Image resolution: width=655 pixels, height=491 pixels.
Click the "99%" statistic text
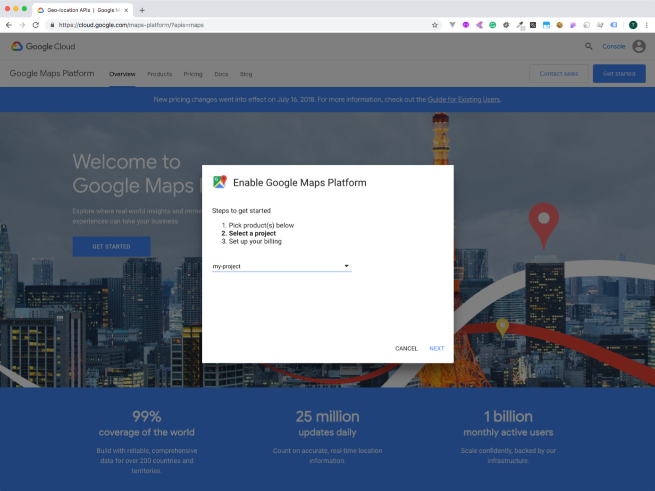147,416
